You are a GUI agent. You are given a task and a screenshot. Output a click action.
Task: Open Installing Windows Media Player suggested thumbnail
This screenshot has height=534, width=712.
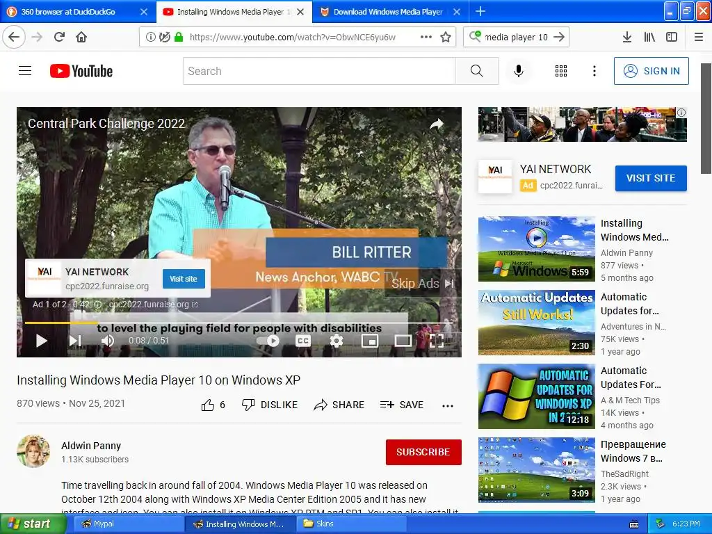[x=536, y=249]
